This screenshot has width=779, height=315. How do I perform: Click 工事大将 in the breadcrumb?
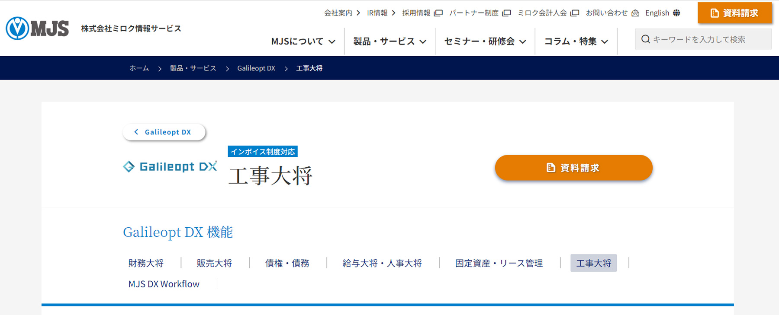point(309,68)
